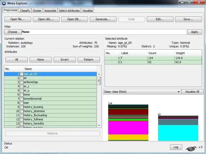
Task: Select the history_fluctuating attribute row
Action: click(x=50, y=115)
